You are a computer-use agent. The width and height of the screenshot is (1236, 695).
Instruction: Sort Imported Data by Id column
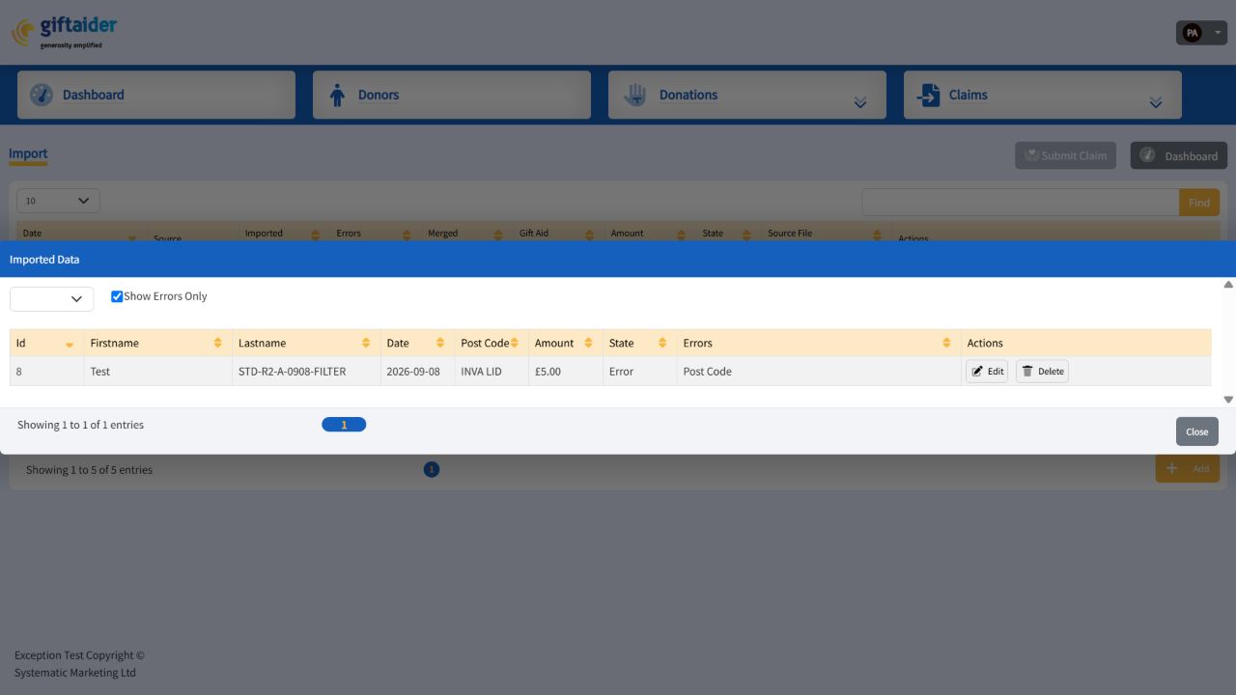point(70,344)
